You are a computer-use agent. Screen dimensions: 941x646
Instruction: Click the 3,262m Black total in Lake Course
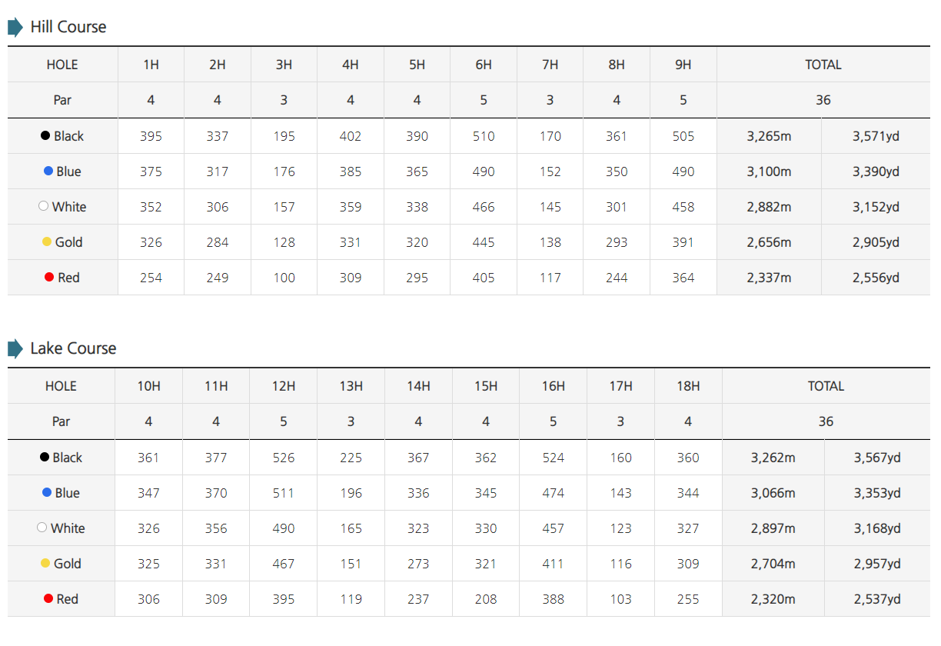point(773,458)
